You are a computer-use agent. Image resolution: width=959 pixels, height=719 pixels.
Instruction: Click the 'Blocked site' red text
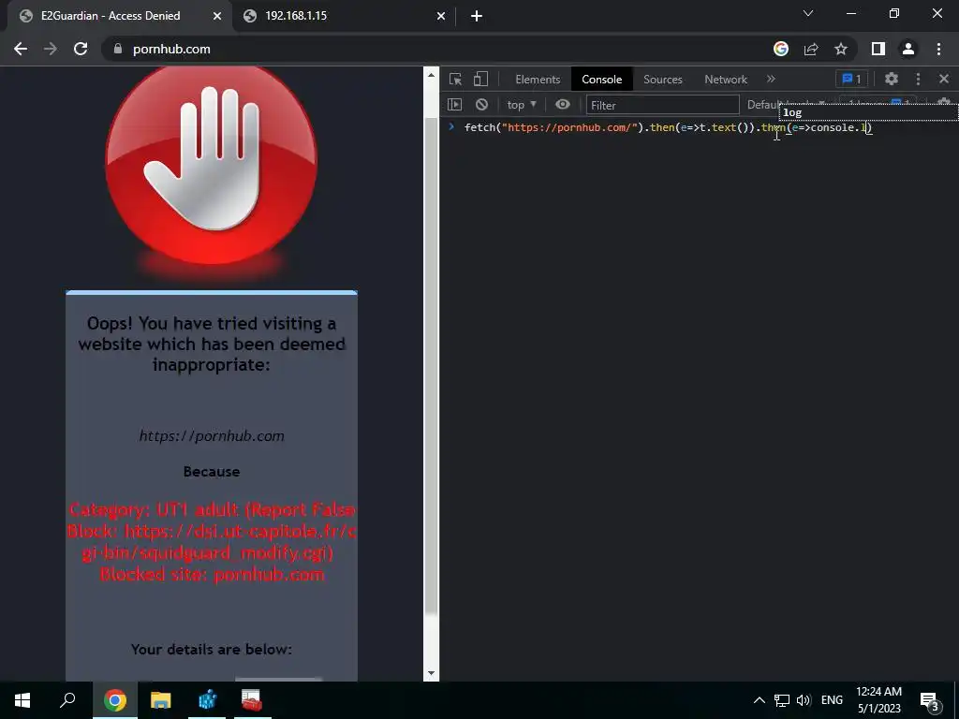212,574
